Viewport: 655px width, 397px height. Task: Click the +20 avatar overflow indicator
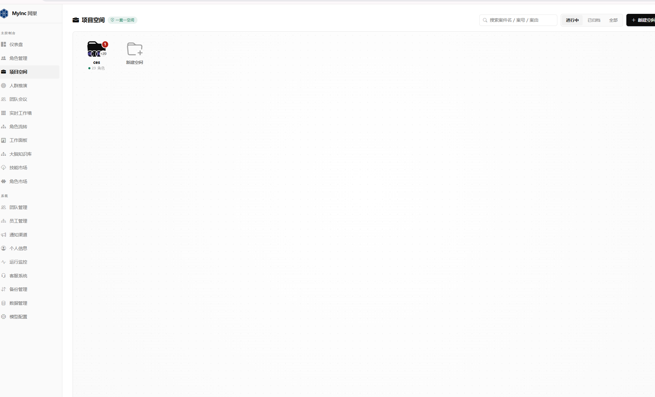(103, 54)
